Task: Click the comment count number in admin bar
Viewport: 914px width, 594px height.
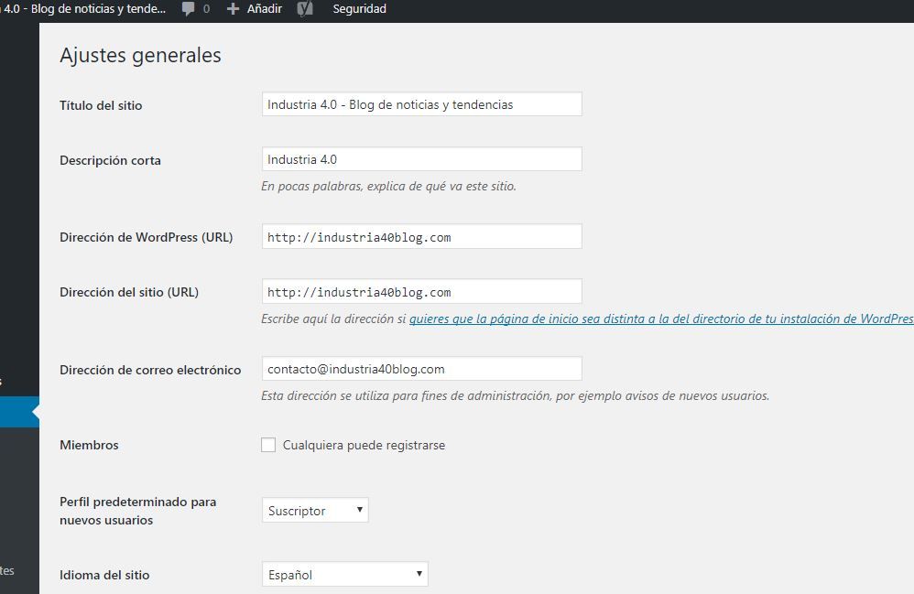Action: coord(206,9)
